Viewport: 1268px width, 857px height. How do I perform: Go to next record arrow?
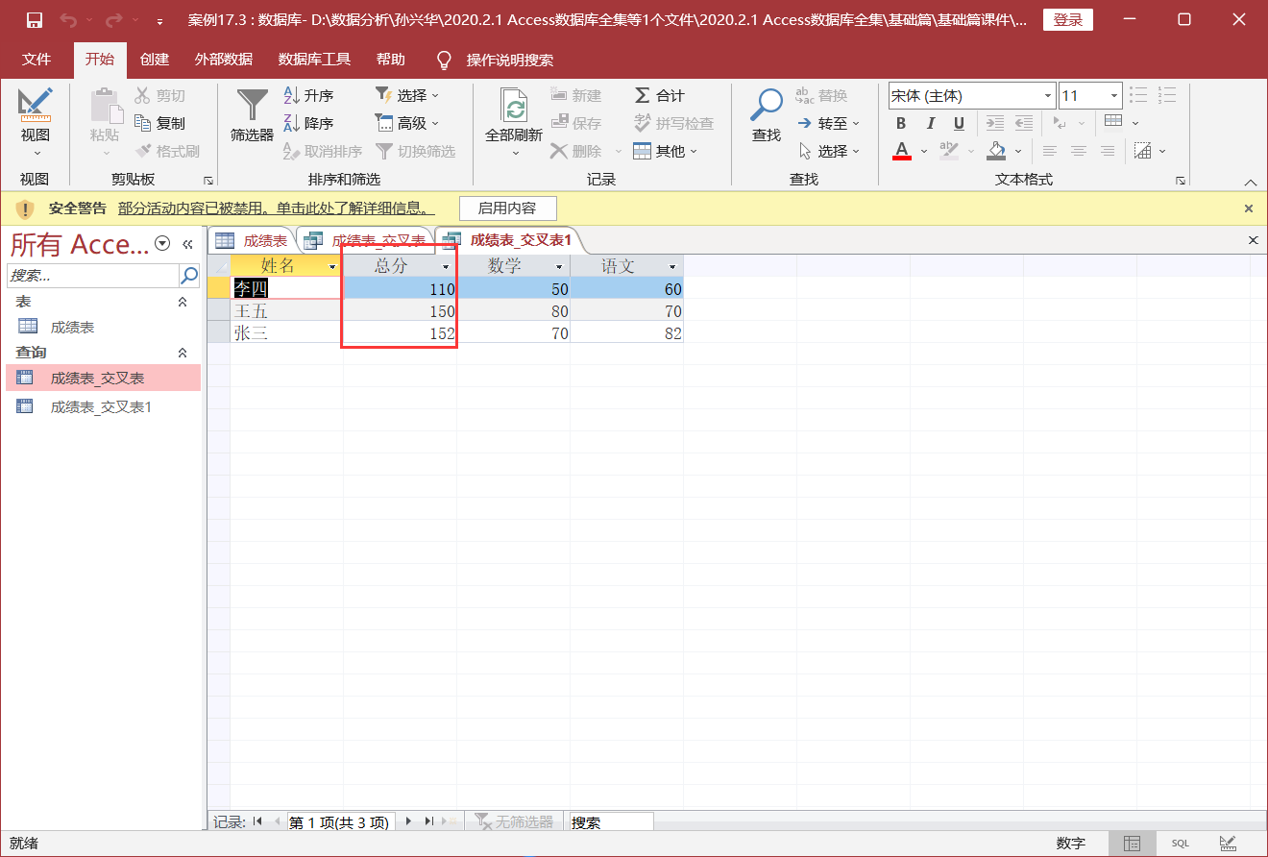coord(408,821)
